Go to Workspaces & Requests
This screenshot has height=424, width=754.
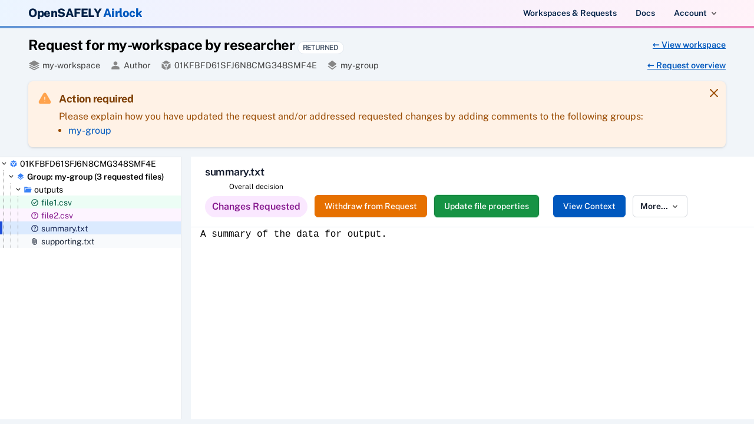click(570, 13)
